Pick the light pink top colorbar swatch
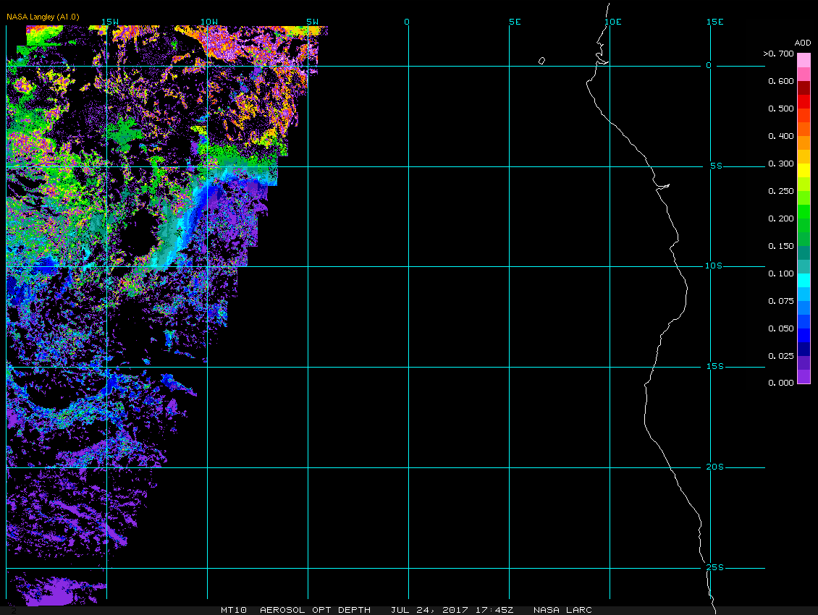The width and height of the screenshot is (818, 615). 804,60
